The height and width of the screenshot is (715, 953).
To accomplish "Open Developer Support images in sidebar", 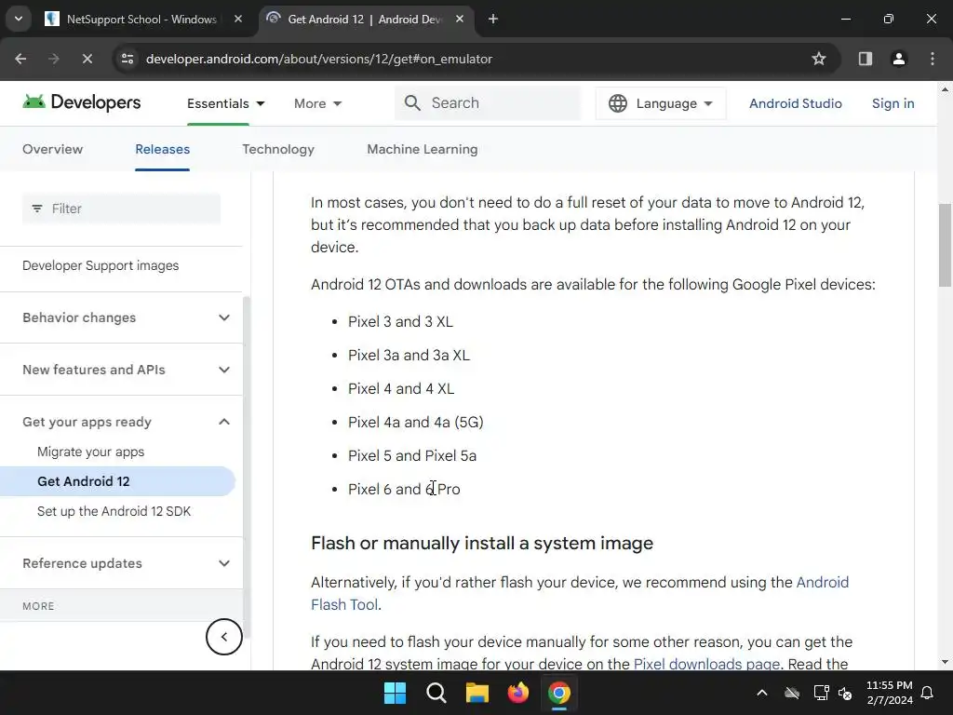I will [101, 265].
